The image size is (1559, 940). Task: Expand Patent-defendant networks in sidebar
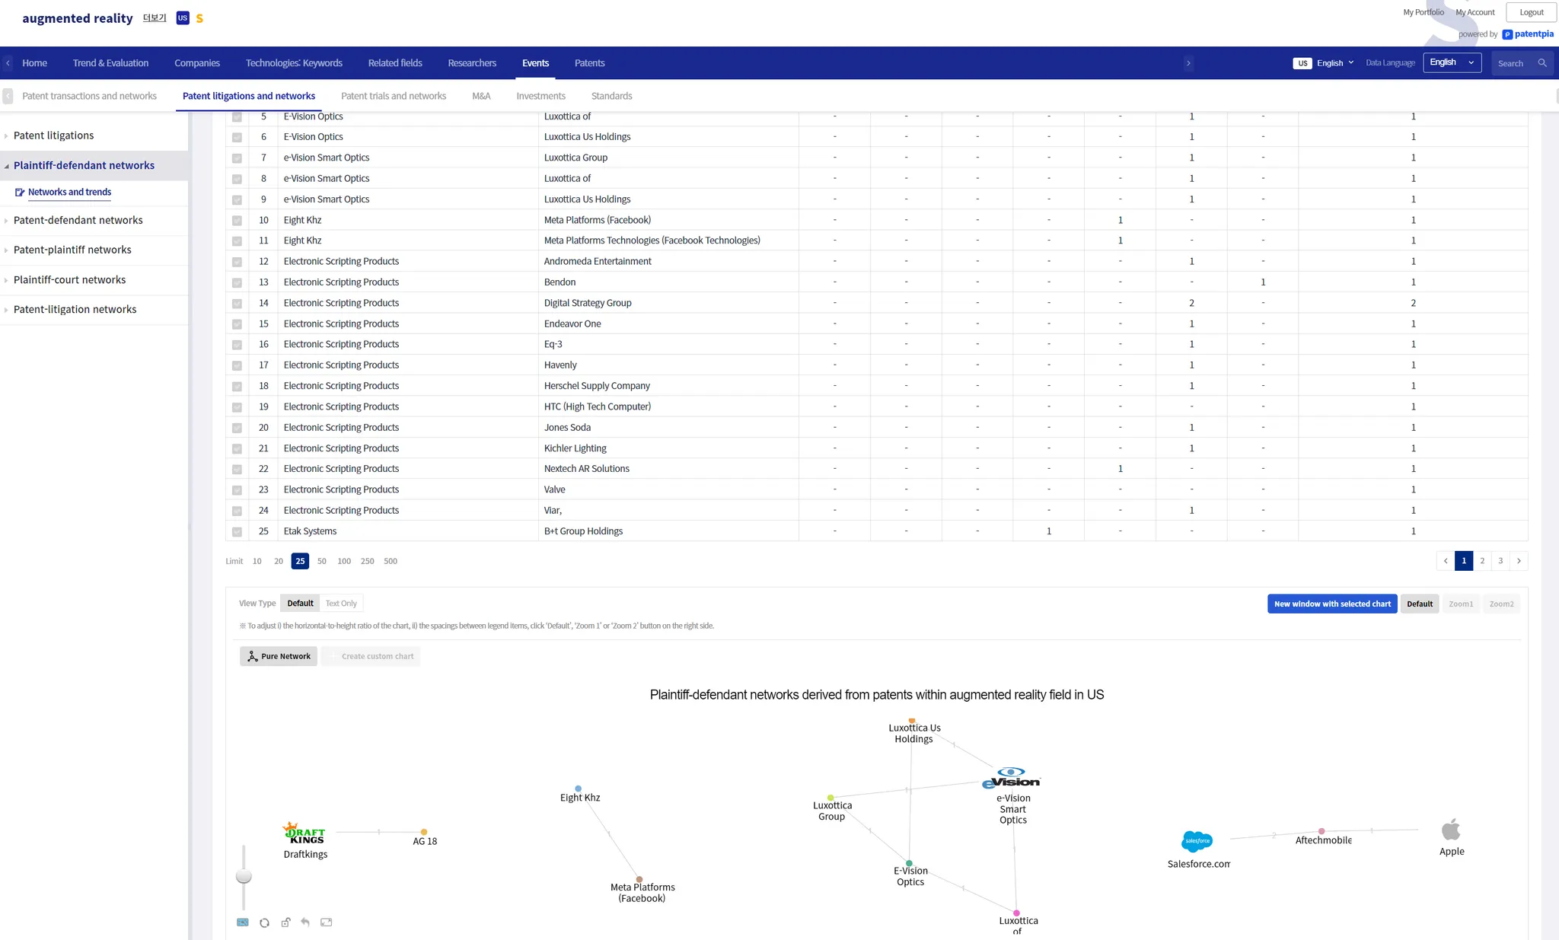tap(78, 220)
